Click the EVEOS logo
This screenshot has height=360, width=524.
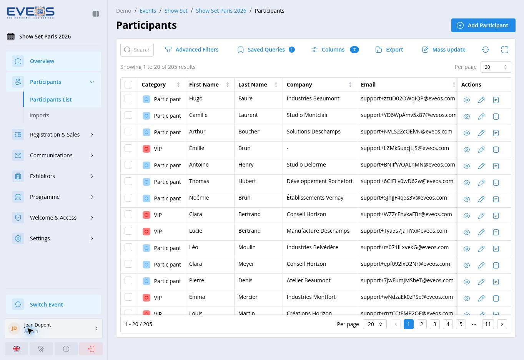(x=31, y=13)
